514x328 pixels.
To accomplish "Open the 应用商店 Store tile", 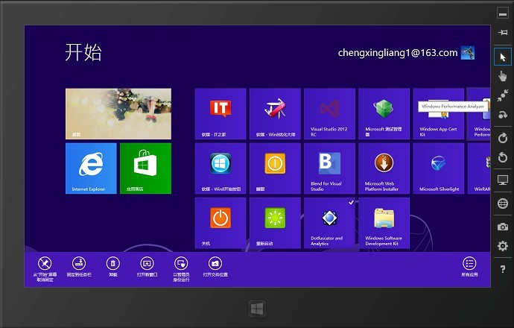I will pyautogui.click(x=145, y=168).
